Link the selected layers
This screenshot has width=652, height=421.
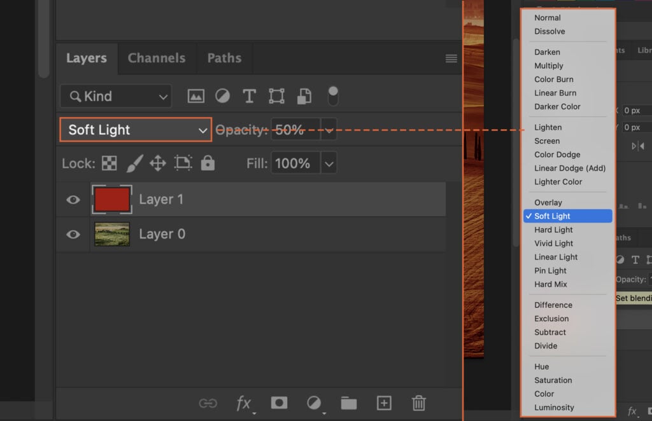point(208,403)
